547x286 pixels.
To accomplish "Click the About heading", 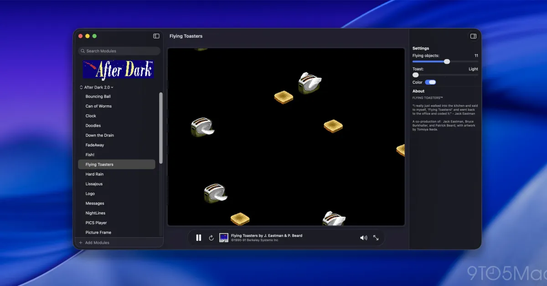I will tap(418, 91).
